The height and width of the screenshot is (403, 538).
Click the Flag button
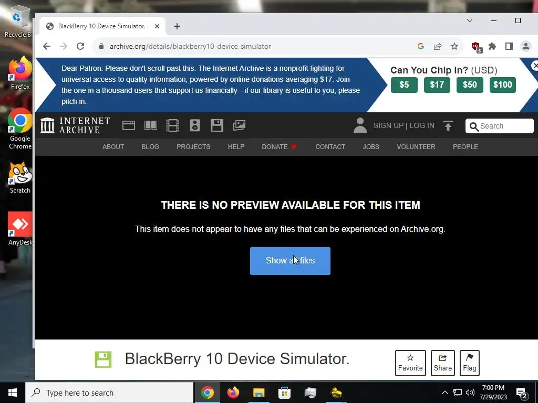[469, 363]
